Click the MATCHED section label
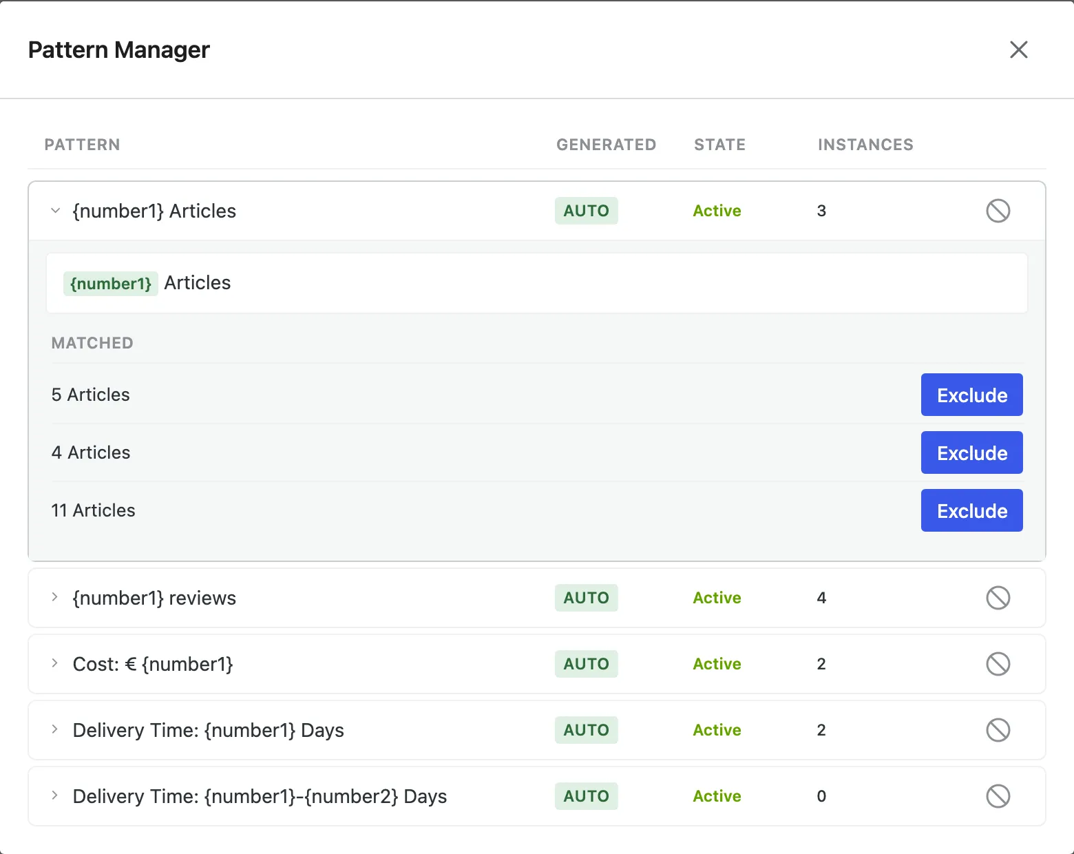This screenshot has width=1074, height=854. [92, 343]
